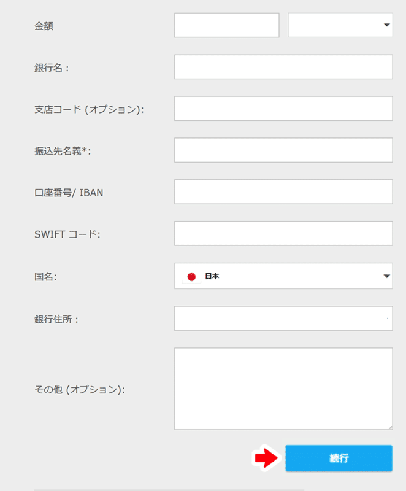The height and width of the screenshot is (491, 406).
Task: Click the 支店コード (オプション) input
Action: click(283, 109)
